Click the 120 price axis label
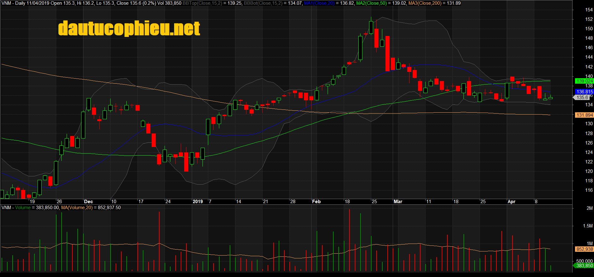This screenshot has width=594, height=277. point(589,171)
